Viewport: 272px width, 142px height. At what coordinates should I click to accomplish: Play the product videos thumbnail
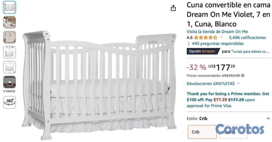(x=10, y=82)
